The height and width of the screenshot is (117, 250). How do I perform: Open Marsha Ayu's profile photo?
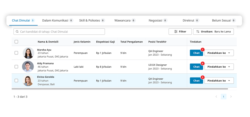pyautogui.click(x=28, y=53)
